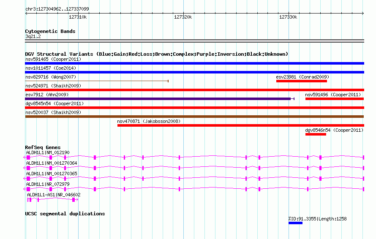Click the 127310k ruler tick label
The height and width of the screenshot is (239, 376).
[78, 17]
